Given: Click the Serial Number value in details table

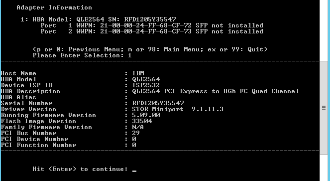Looking at the screenshot, I should [158, 103].
